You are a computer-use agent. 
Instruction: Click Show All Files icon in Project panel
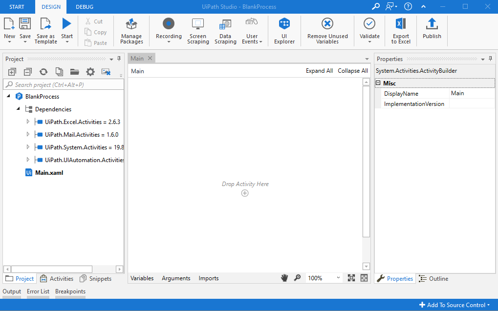click(59, 72)
